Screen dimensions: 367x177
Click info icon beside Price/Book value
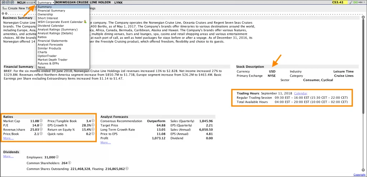[x=41, y=134]
